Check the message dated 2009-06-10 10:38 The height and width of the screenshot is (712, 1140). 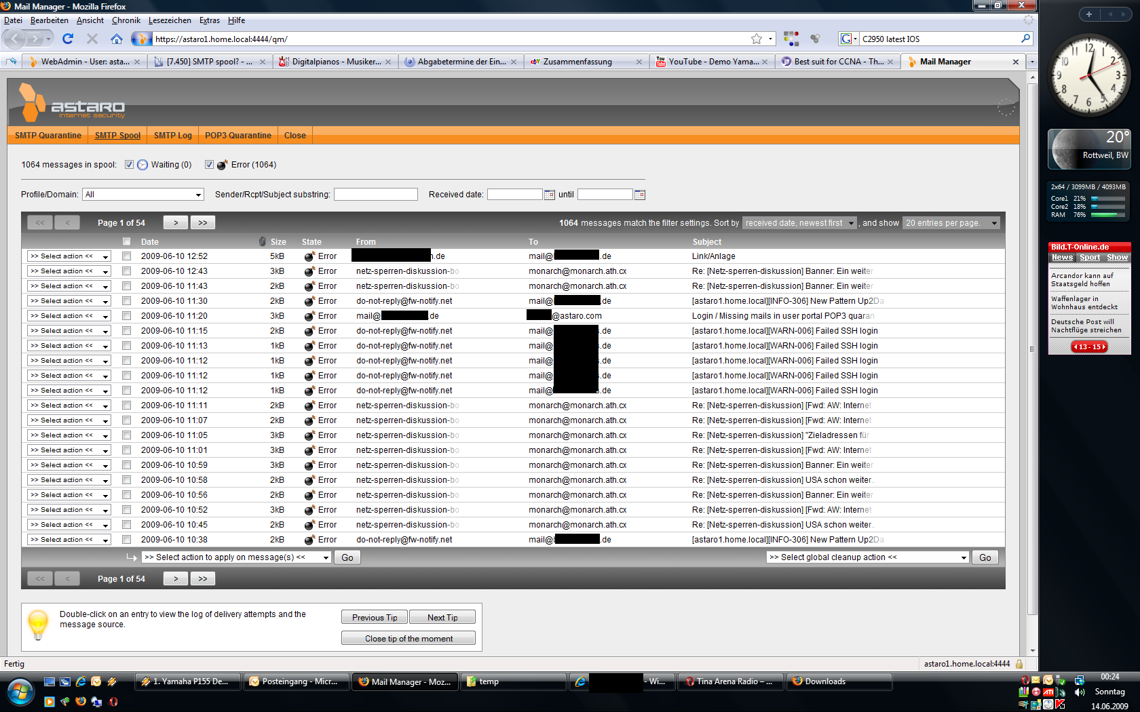(126, 540)
